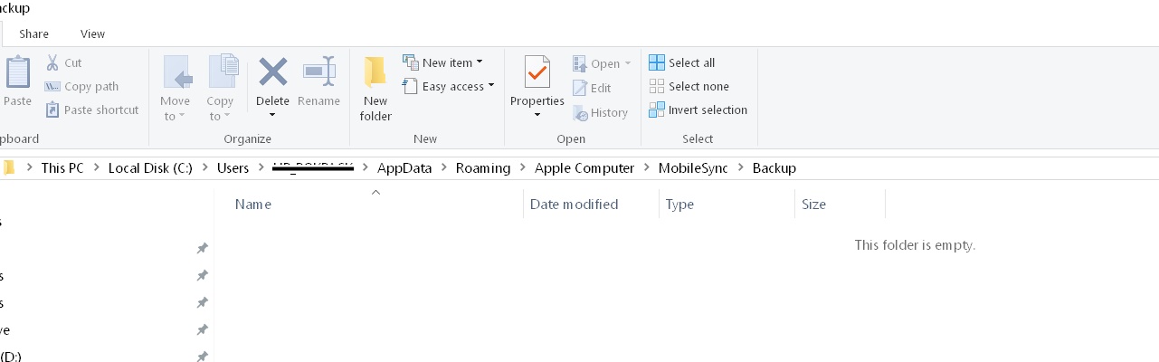Click the Delete red X icon
Screen dimensions: 1159x362
pos(272,71)
